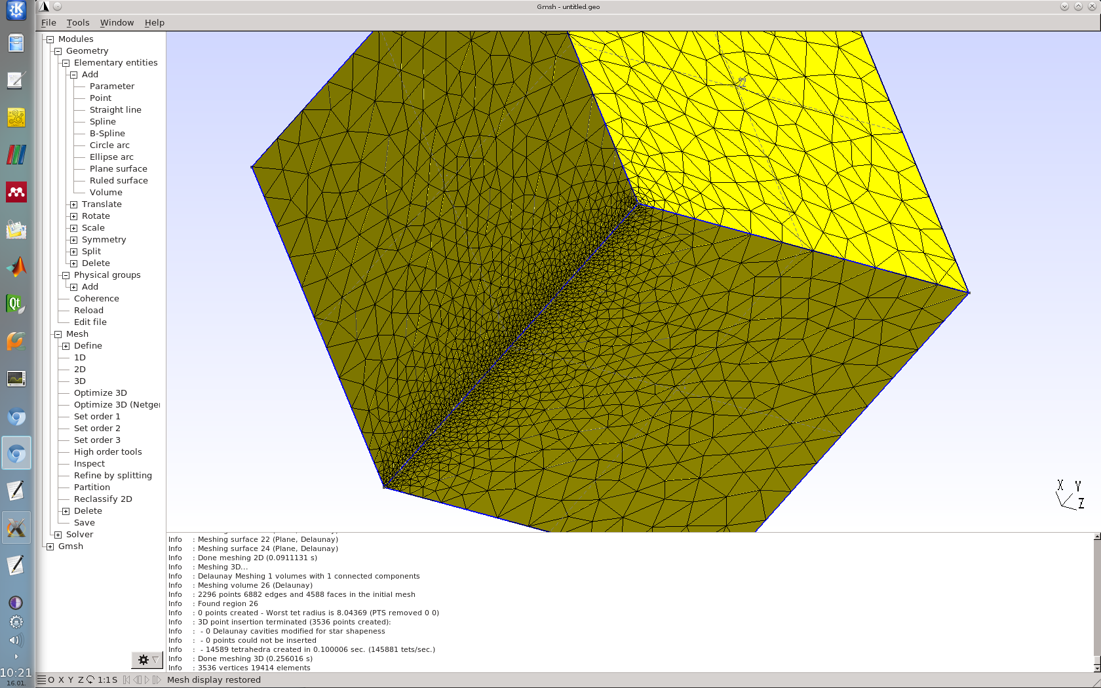Image resolution: width=1101 pixels, height=688 pixels.
Task: Select Refine by splitting
Action: (113, 476)
